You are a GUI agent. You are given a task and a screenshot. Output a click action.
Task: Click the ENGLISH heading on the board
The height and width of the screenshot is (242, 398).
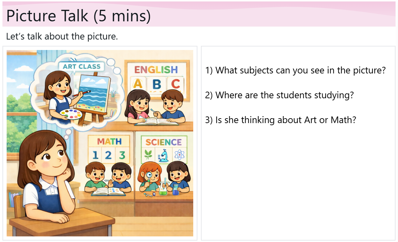(156, 70)
